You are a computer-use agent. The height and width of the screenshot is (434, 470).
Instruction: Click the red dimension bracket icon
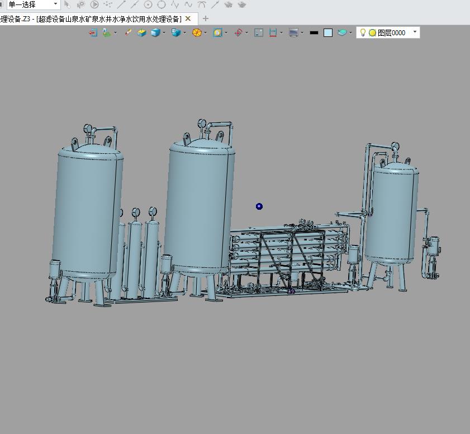click(273, 32)
